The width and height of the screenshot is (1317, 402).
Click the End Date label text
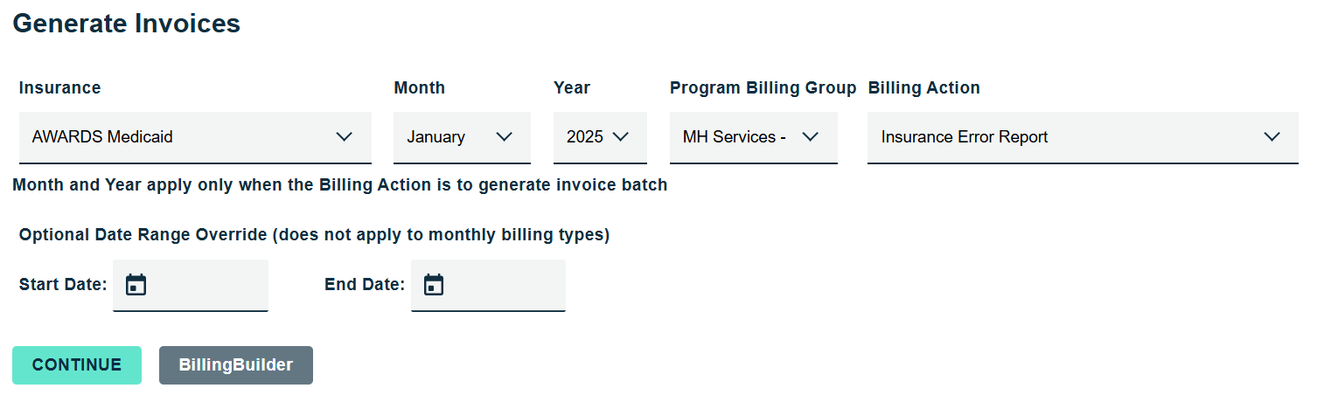(364, 284)
